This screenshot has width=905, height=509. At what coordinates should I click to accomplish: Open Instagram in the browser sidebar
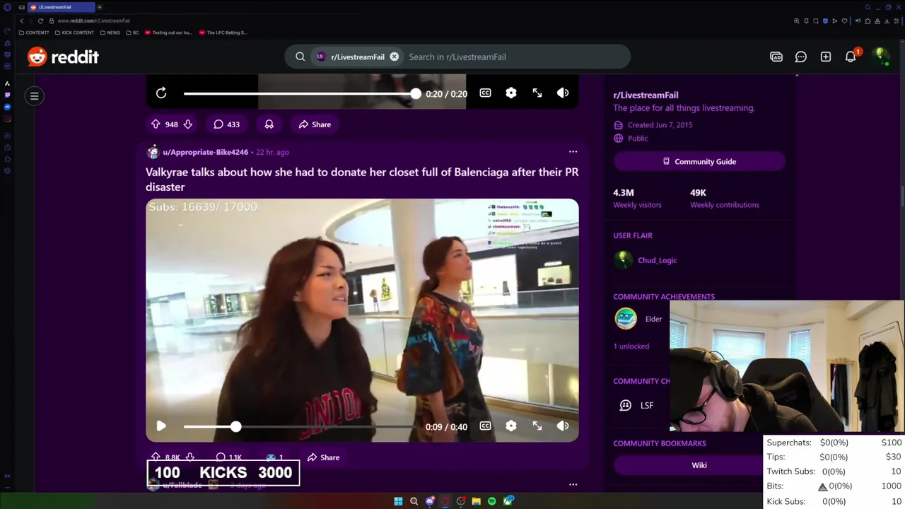tap(7, 119)
